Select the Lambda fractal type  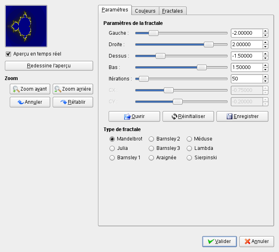click(189, 148)
